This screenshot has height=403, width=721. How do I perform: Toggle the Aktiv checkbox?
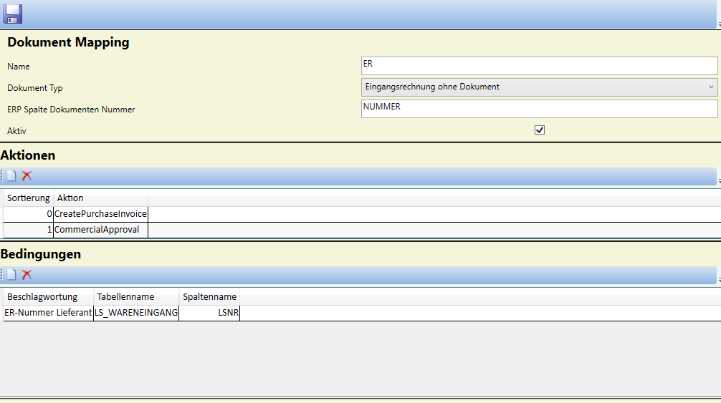[540, 130]
